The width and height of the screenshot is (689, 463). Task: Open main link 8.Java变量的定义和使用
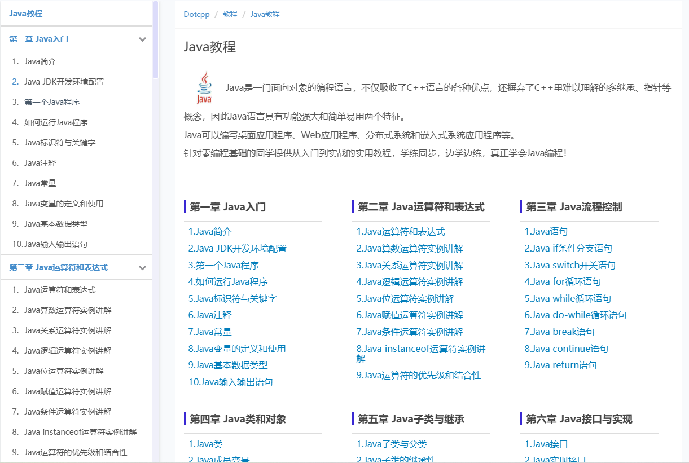click(237, 349)
